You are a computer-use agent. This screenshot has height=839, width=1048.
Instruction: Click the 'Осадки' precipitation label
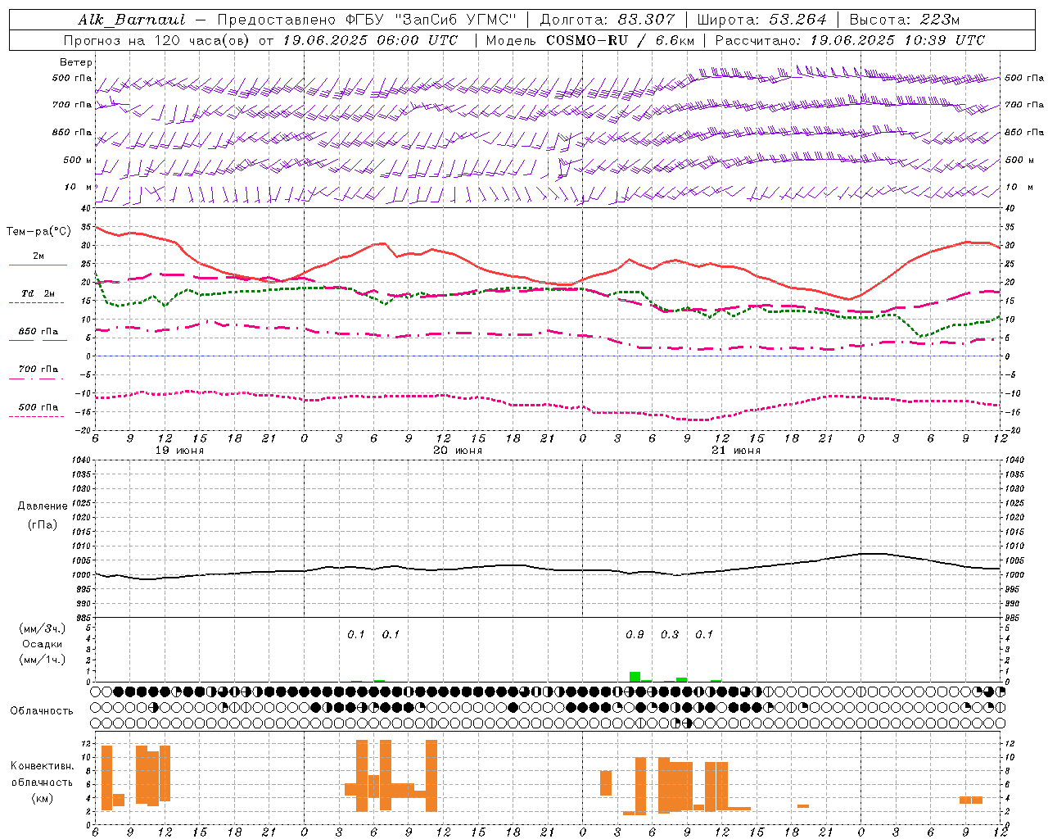43,644
